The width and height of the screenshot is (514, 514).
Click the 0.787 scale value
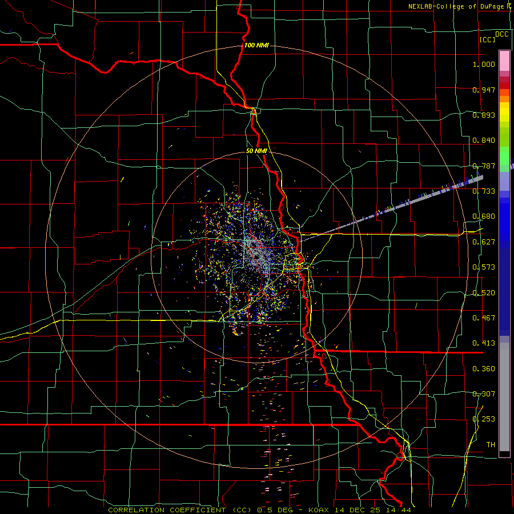484,166
